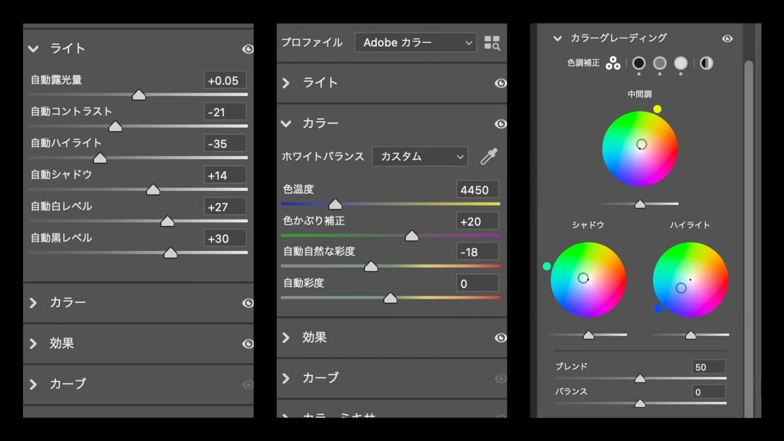Click the 色かぶり補正 slider handle

tap(412, 236)
